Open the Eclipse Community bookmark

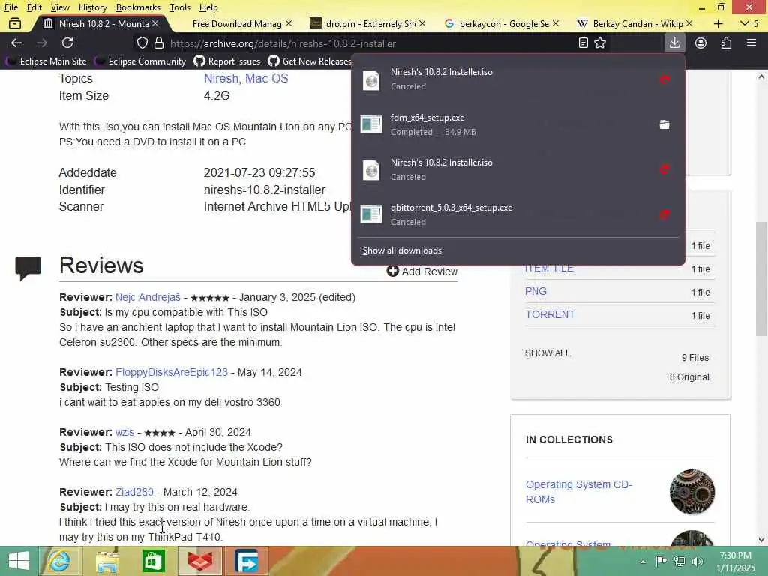tap(142, 61)
